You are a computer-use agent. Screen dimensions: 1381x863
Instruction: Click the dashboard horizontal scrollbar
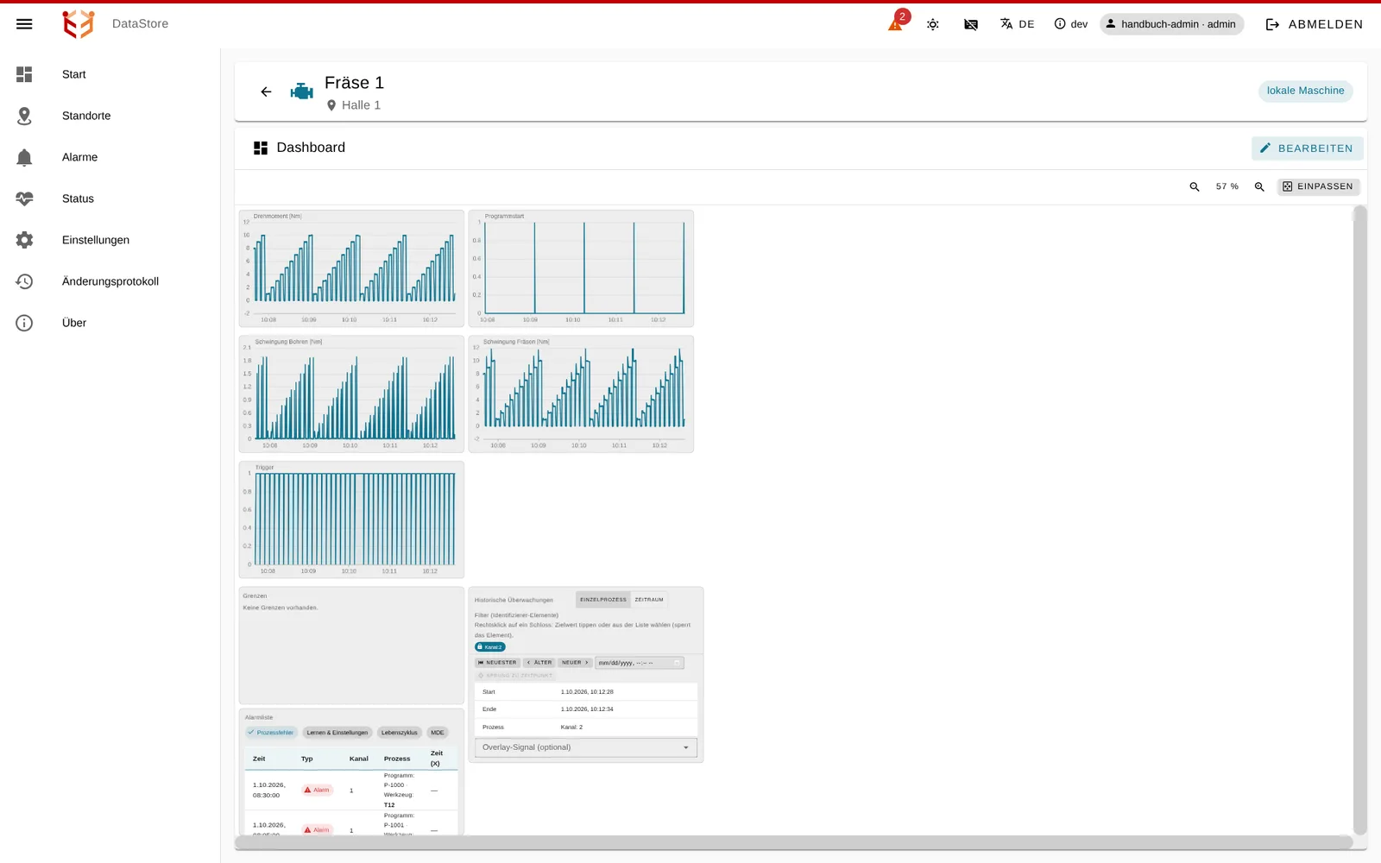[x=794, y=842]
